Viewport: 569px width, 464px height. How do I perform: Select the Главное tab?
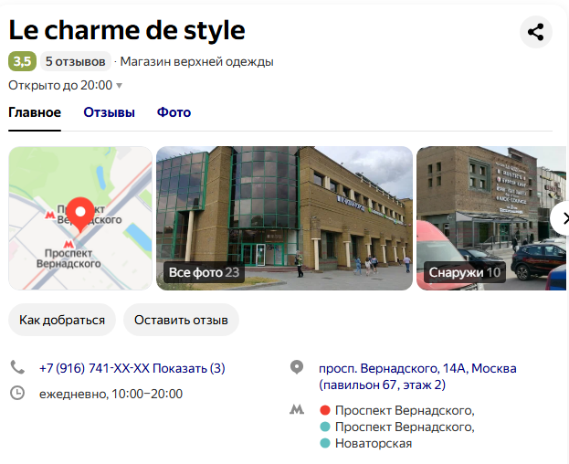point(35,112)
